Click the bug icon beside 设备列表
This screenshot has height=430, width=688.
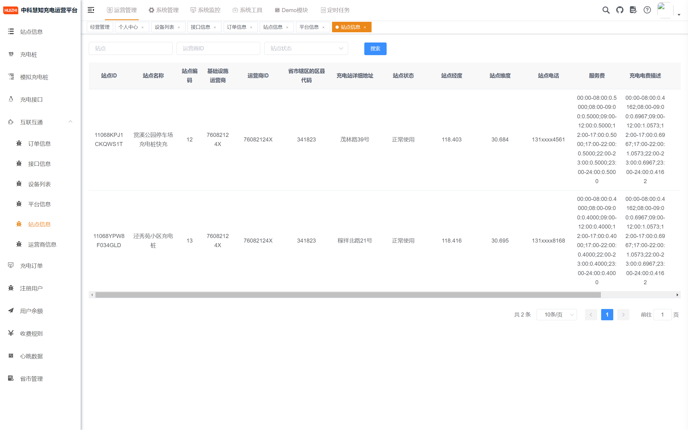coord(19,184)
